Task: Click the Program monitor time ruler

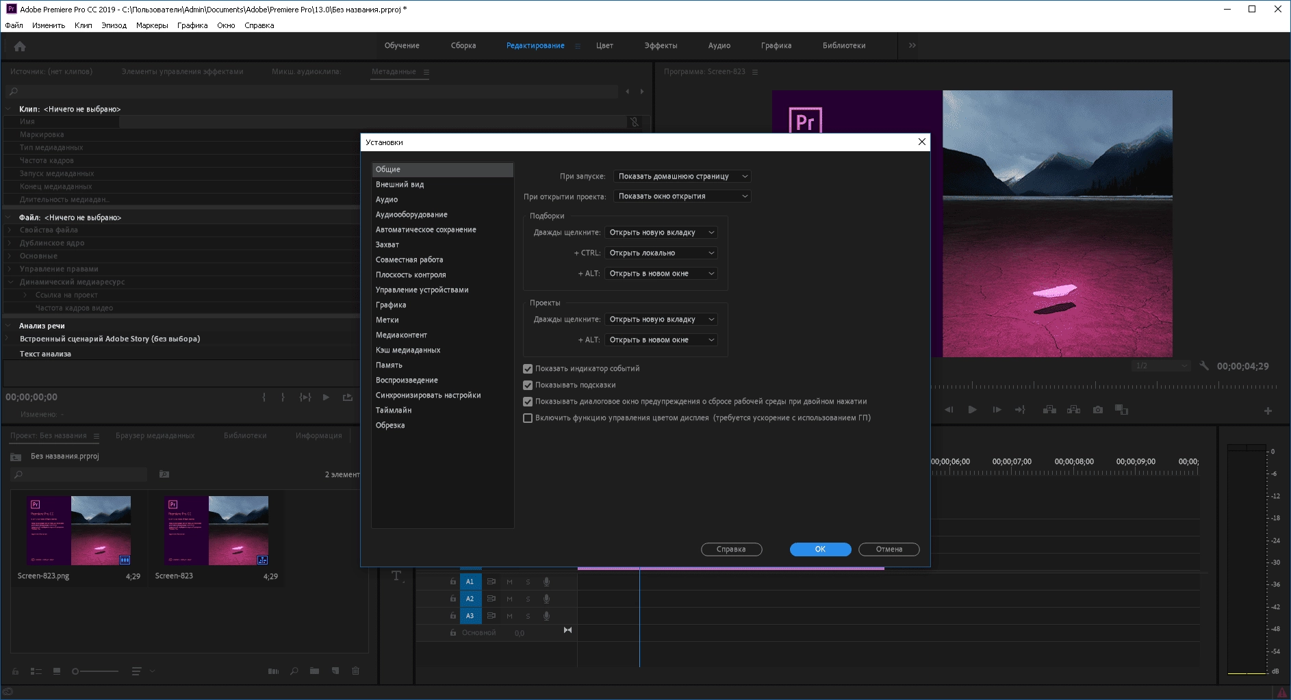Action: pos(1104,387)
